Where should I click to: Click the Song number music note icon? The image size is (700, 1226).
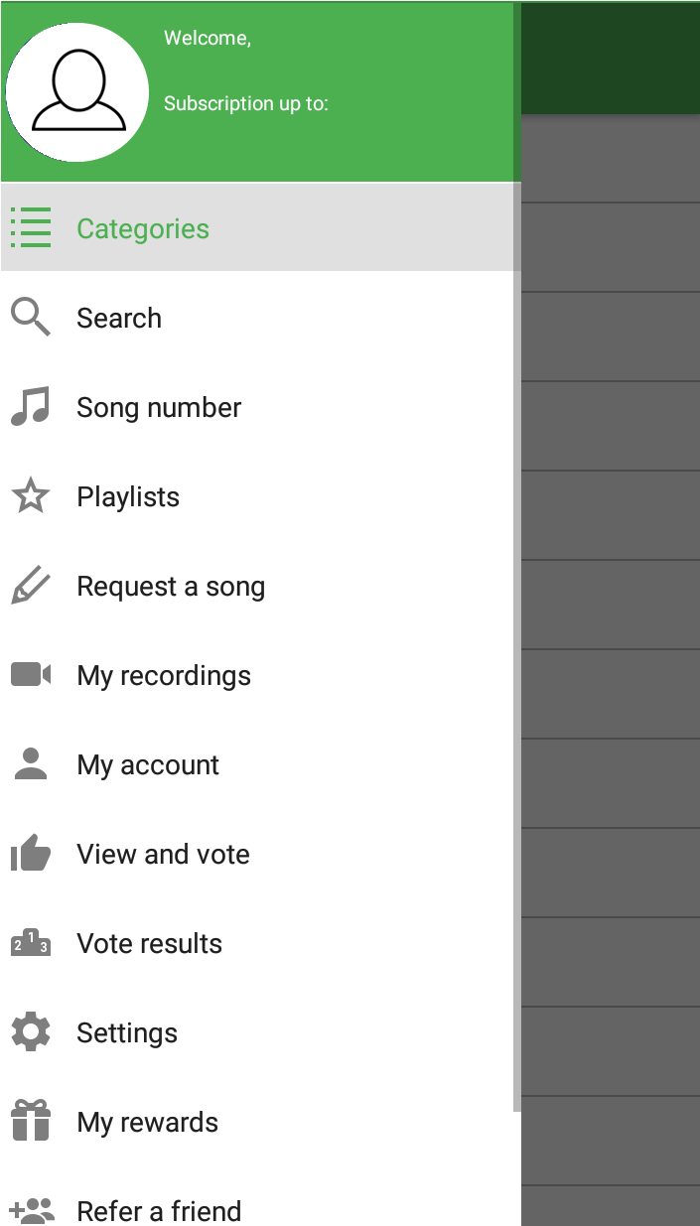pos(31,407)
